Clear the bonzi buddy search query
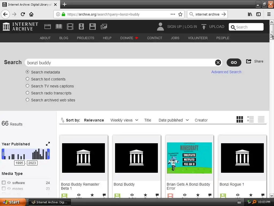This screenshot has width=274, height=206. [218, 62]
